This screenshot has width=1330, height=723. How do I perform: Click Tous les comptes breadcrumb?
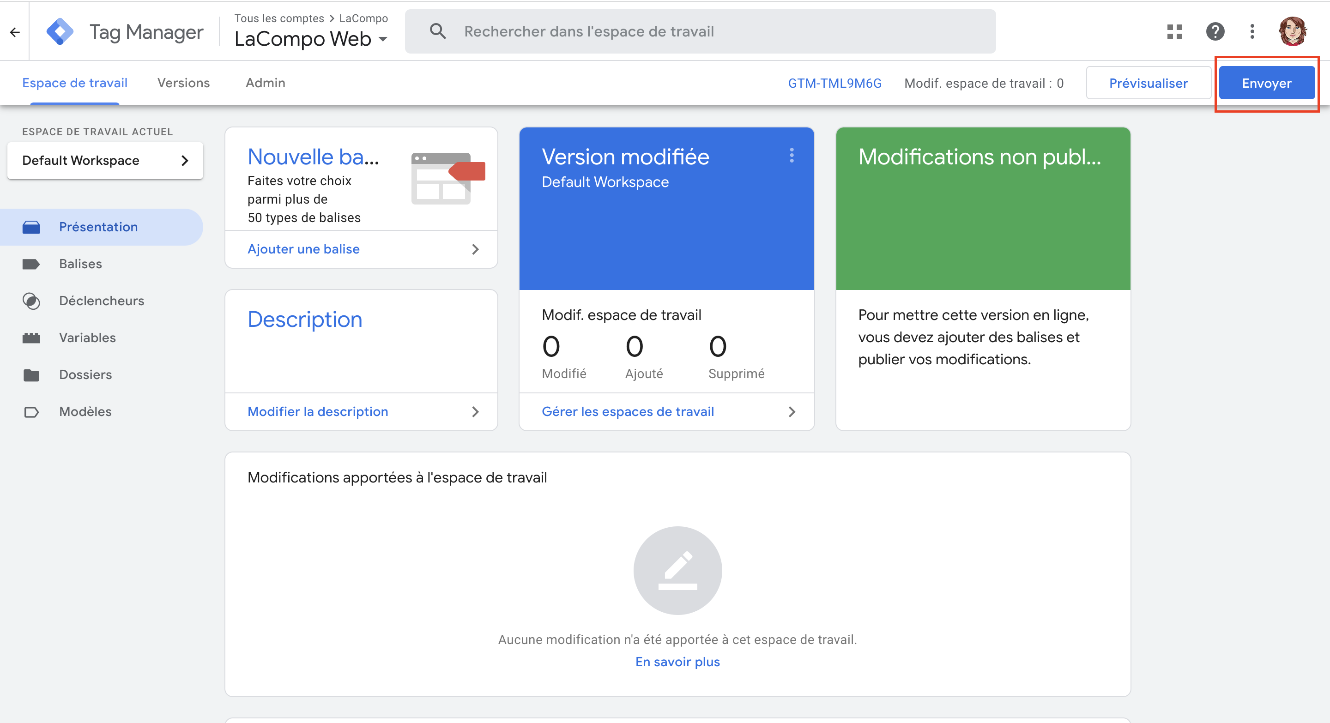279,18
